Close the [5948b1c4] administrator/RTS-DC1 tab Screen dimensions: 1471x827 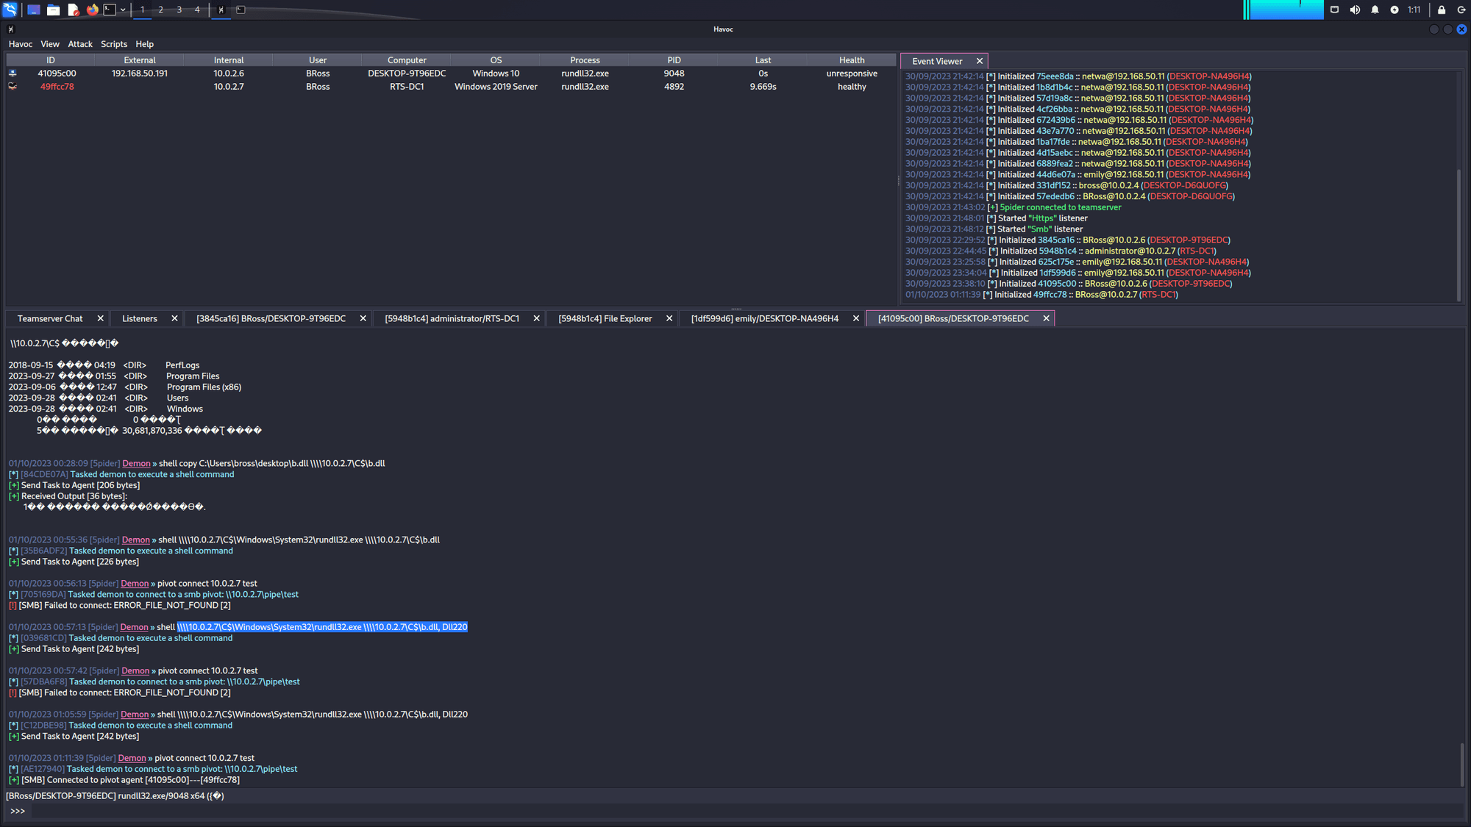point(536,318)
